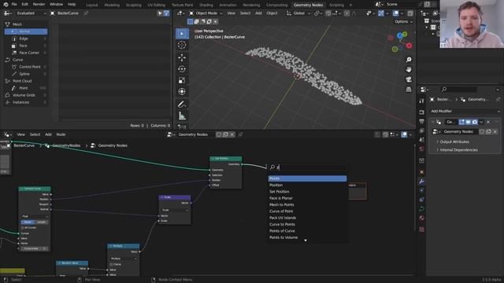504x283 pixels.
Task: Open the Global transform orientation dropdown
Action: pos(298,13)
